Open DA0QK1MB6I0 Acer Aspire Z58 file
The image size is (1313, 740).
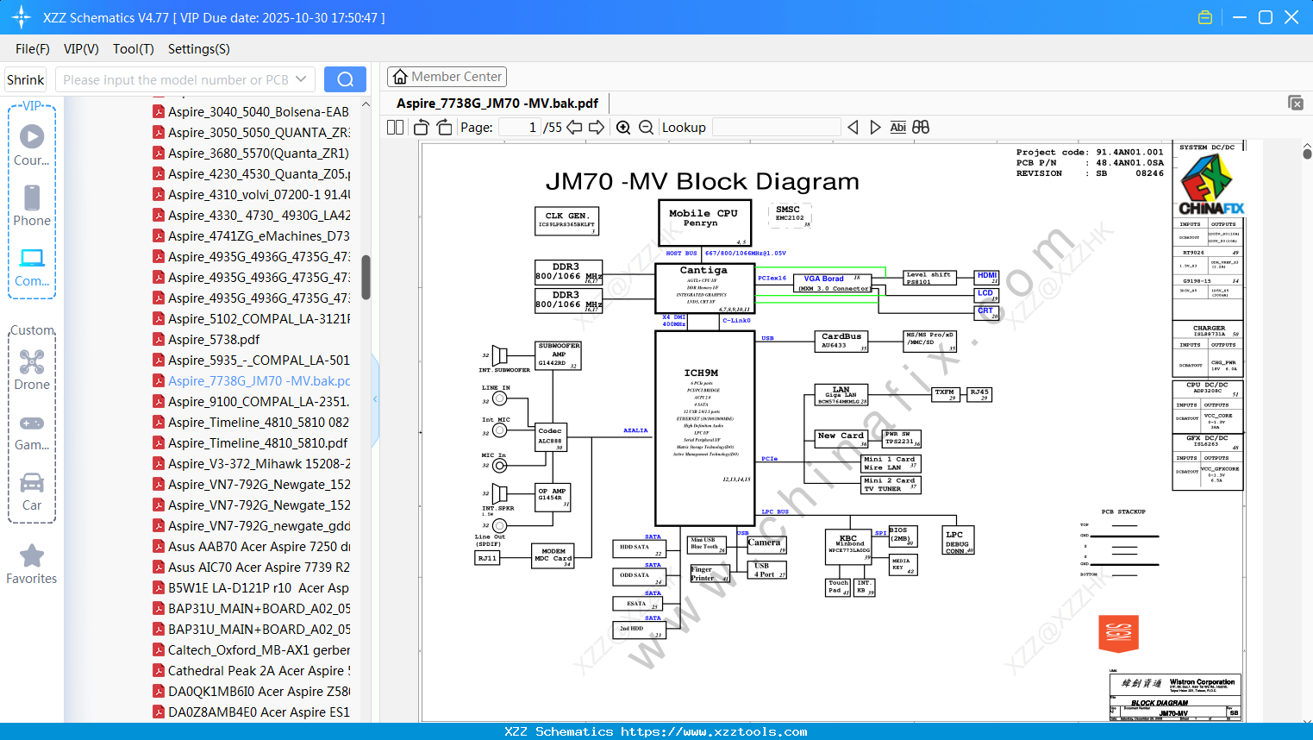pos(259,692)
